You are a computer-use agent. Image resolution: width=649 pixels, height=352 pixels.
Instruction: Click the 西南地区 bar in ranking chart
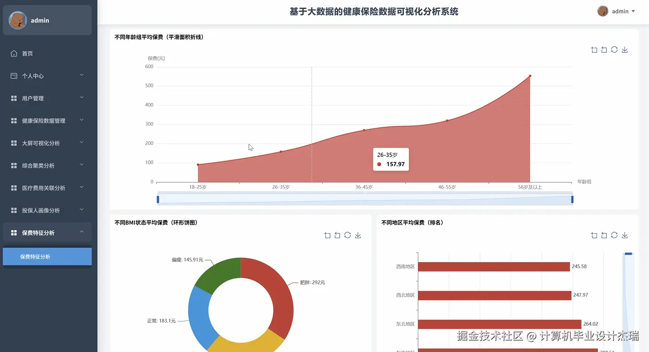494,266
